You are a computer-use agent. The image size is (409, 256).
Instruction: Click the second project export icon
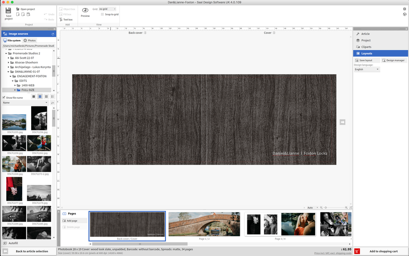point(23,14)
